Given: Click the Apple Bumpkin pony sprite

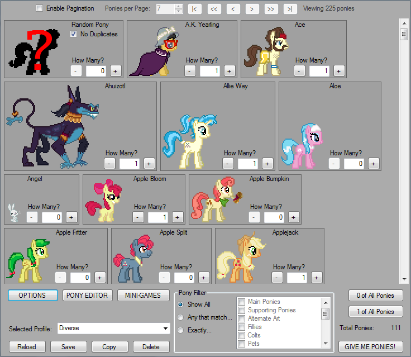Looking at the screenshot, I should [x=217, y=199].
